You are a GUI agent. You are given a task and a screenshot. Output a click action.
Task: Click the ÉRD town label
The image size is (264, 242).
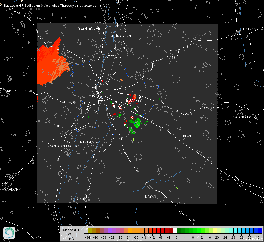(x=57, y=126)
